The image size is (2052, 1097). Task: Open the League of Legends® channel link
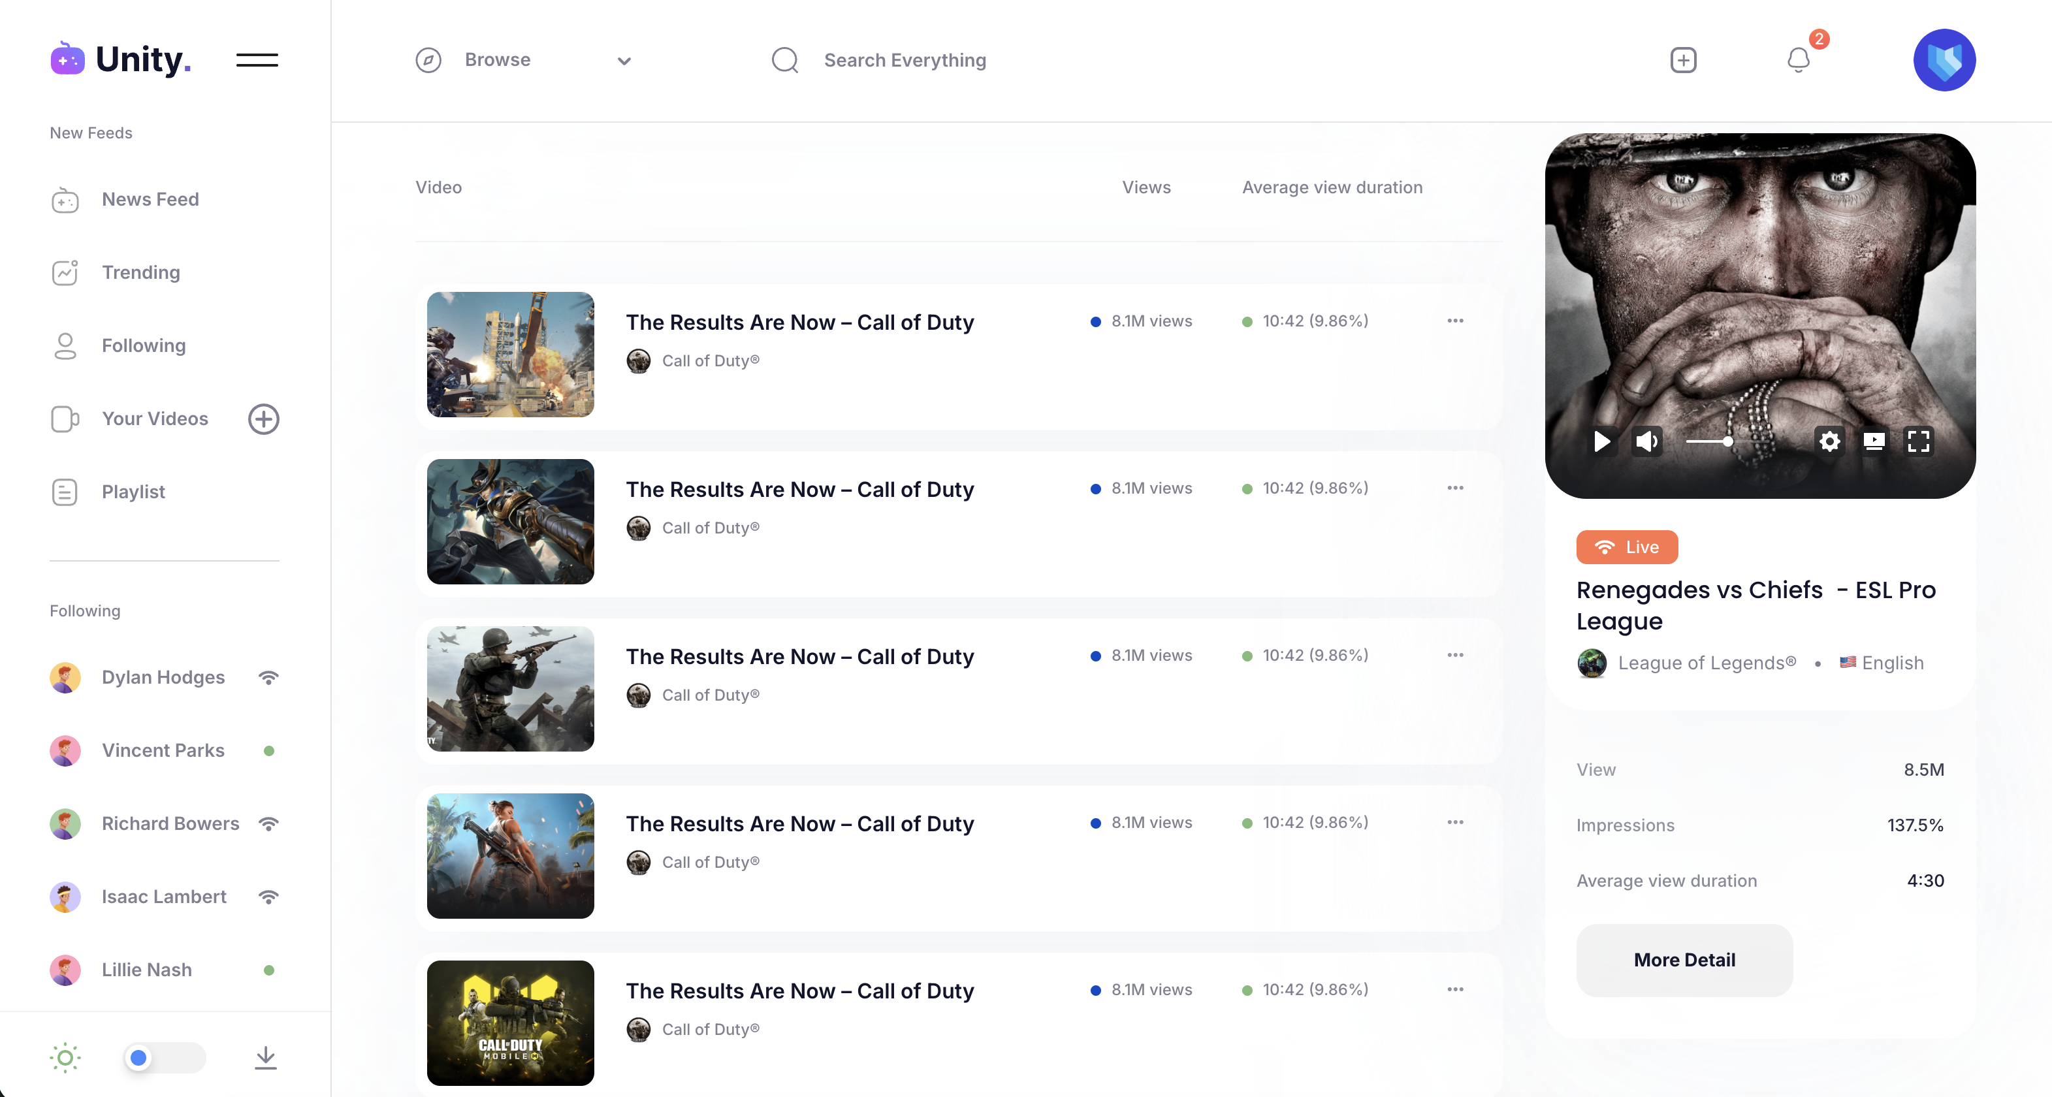tap(1707, 663)
